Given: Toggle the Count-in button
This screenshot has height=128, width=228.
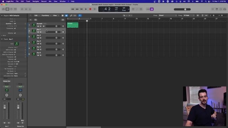Looking at the screenshot, I should (148, 9).
